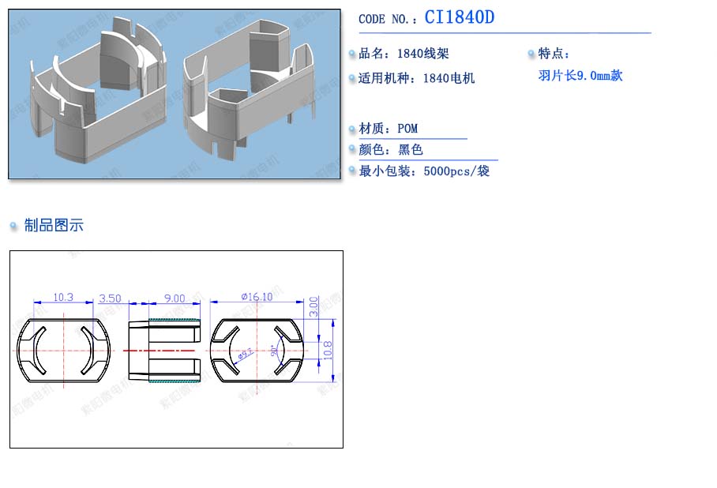Viewport: 717px width, 488px height.
Task: Click the 9.00 length dimension label
Action: (174, 298)
